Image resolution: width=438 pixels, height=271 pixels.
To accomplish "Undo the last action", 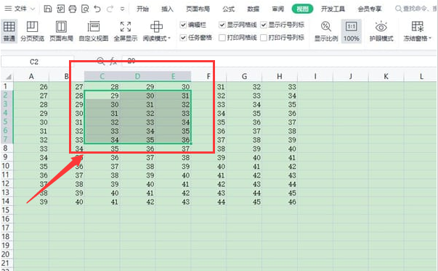I will pos(97,9).
